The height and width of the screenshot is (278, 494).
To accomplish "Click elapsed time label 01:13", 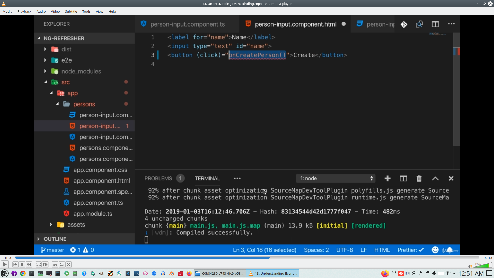I will coord(7,258).
